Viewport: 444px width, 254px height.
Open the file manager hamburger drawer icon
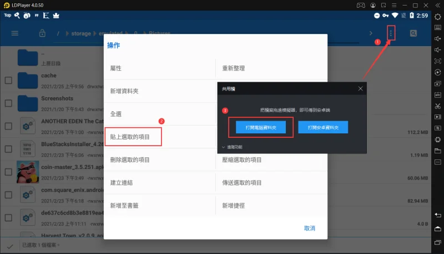pyautogui.click(x=15, y=33)
